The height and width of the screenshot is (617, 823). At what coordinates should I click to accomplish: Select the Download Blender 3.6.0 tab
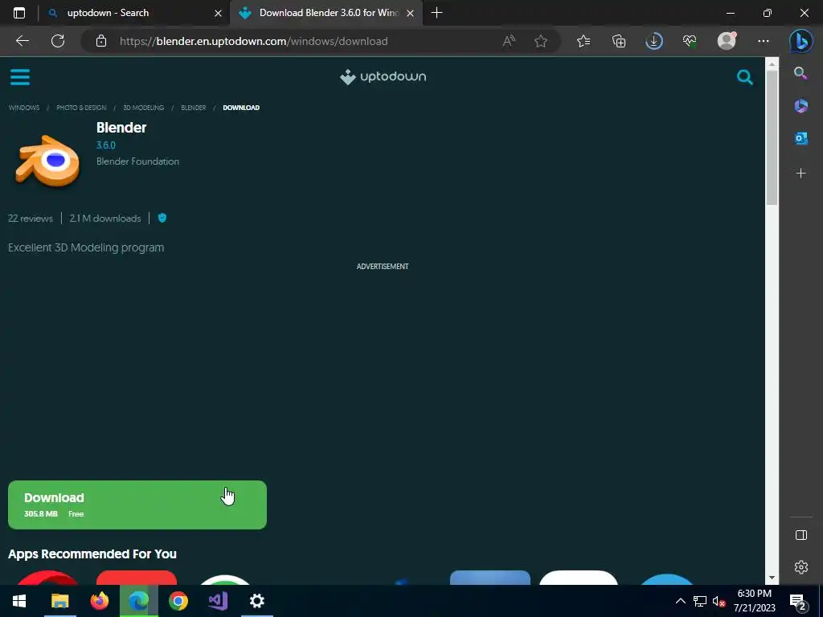[x=326, y=13]
